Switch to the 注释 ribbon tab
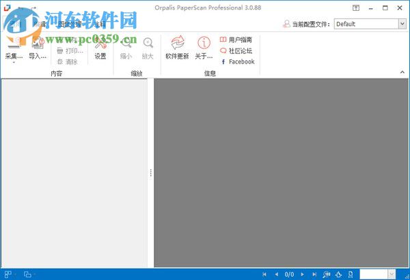The height and width of the screenshot is (280, 410). (100, 25)
